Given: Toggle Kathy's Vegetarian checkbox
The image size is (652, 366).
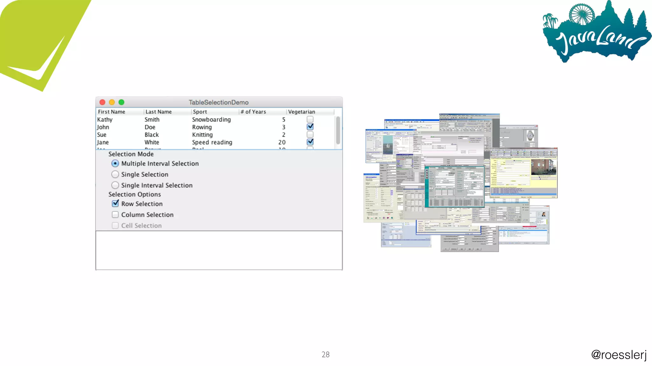Looking at the screenshot, I should (310, 119).
